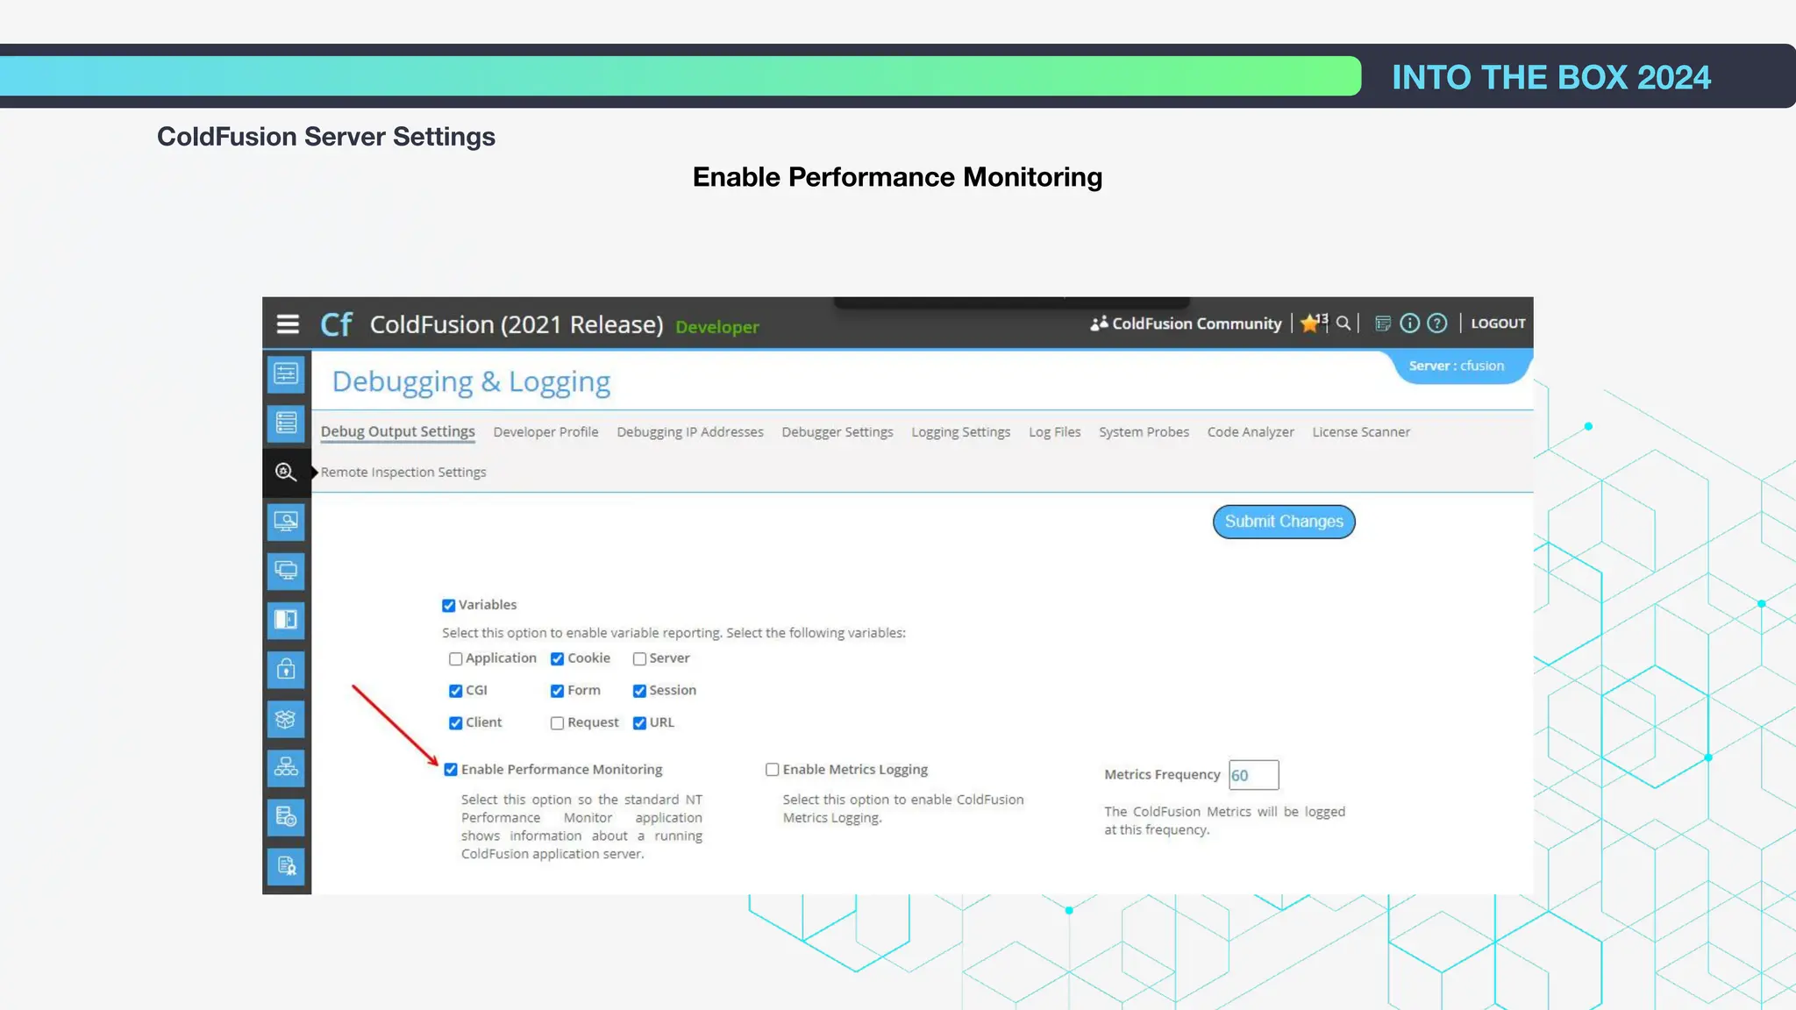Check the Application variable checkbox
This screenshot has height=1010, width=1796.
click(x=455, y=659)
